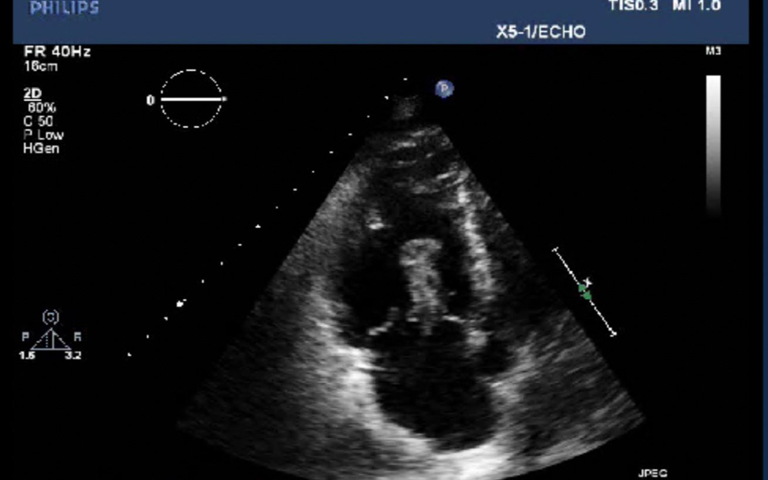Click the HGen harmonics setting
Viewport: 768px width, 480px height.
pyautogui.click(x=41, y=148)
